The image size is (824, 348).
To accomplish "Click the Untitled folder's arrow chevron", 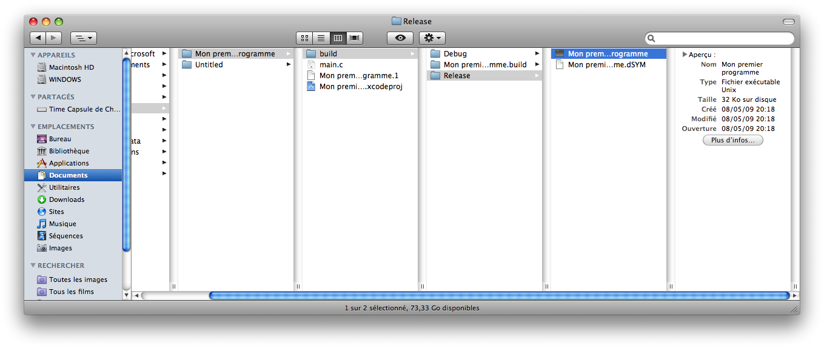I will [x=289, y=65].
